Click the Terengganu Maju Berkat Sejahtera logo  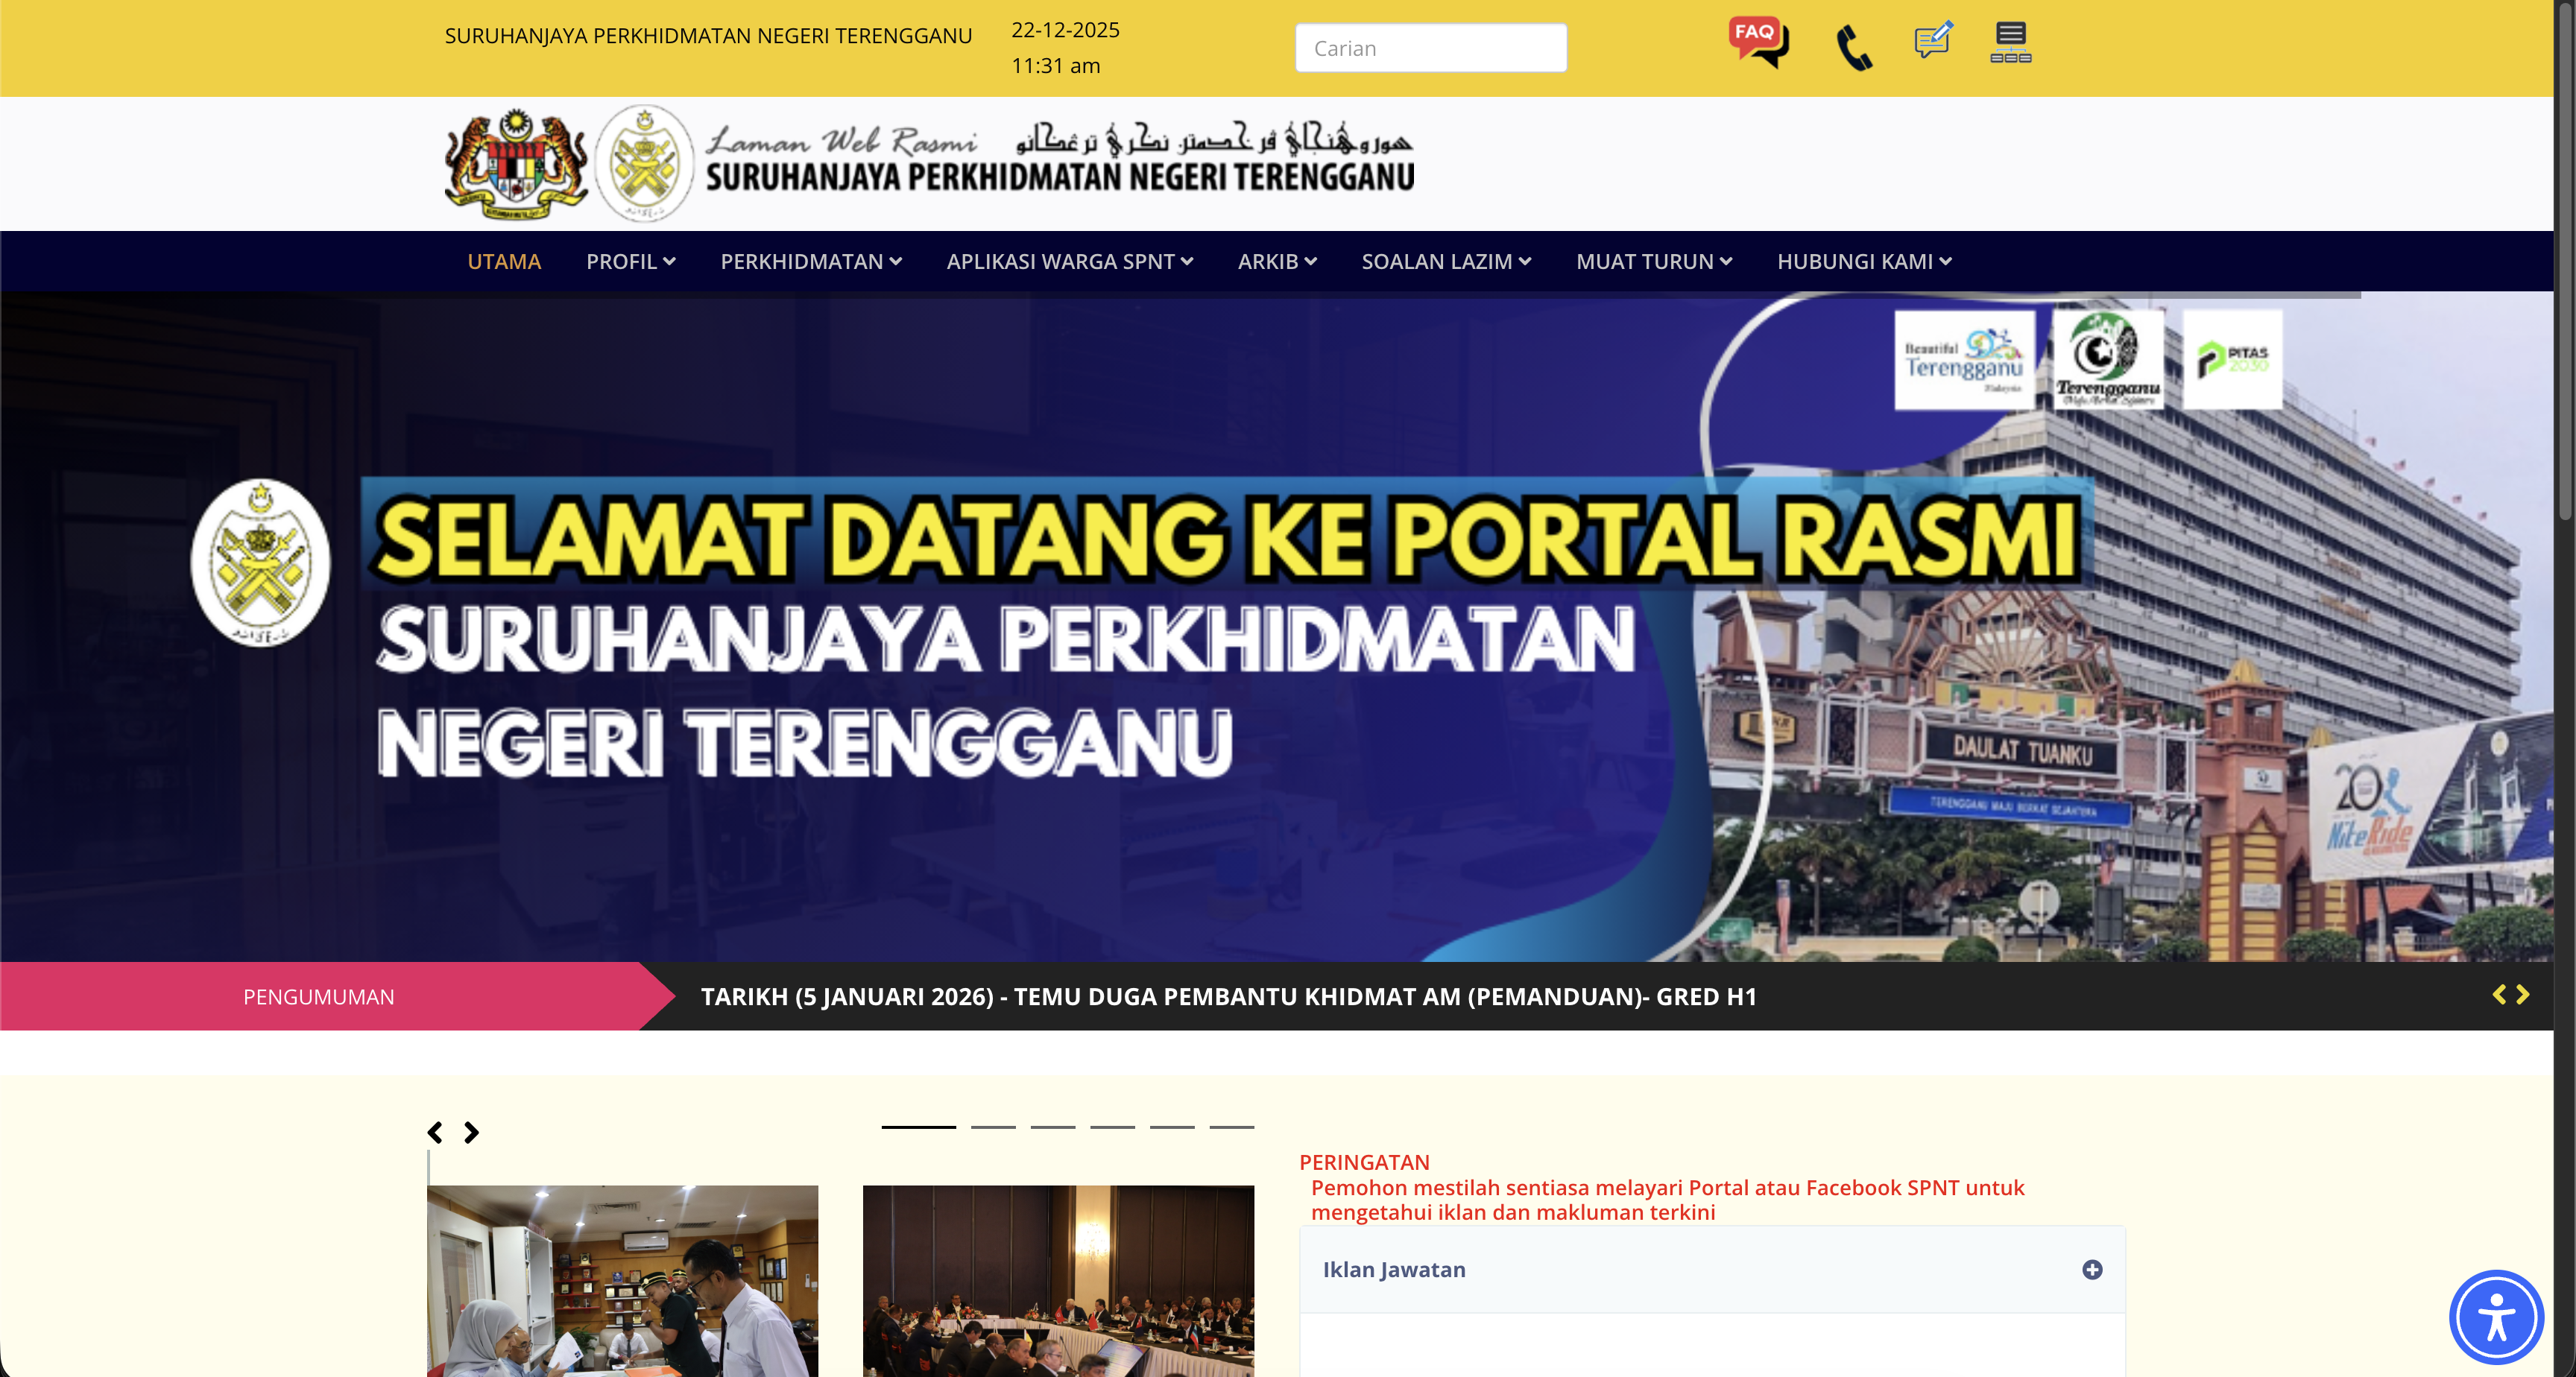click(x=2108, y=360)
